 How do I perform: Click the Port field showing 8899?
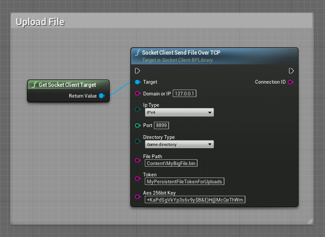161,125
